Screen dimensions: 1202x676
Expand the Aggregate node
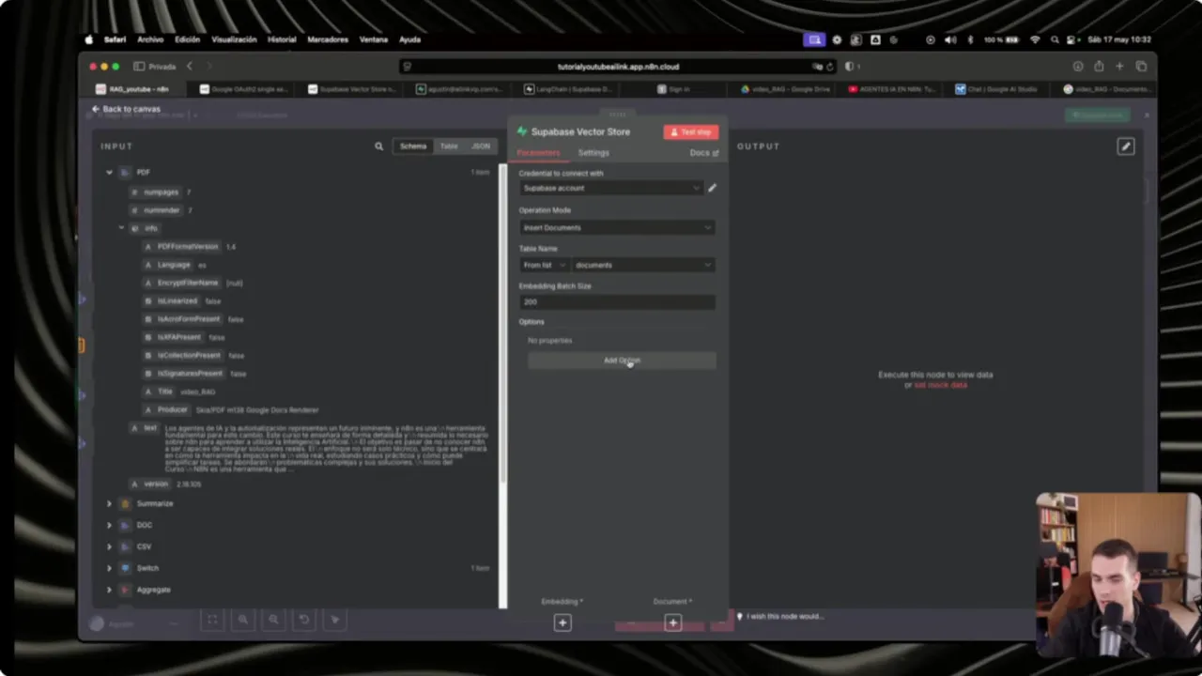[x=109, y=590]
